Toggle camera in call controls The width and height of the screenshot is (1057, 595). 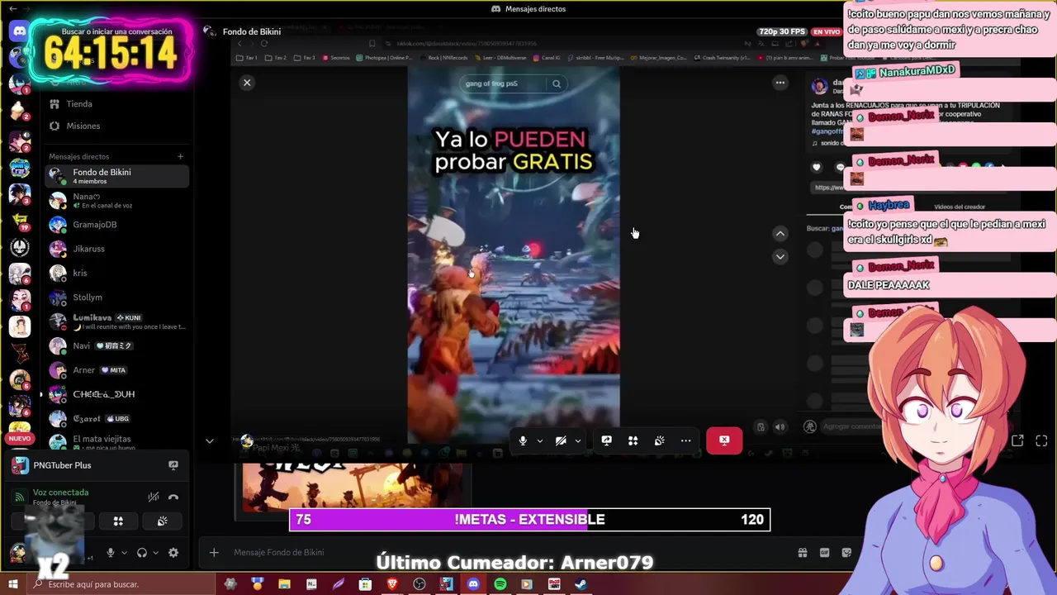click(x=561, y=441)
